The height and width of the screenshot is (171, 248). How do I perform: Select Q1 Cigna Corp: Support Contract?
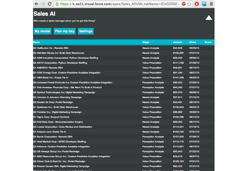pos(124,117)
